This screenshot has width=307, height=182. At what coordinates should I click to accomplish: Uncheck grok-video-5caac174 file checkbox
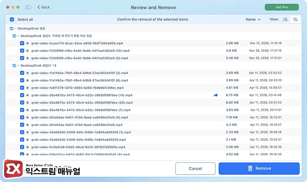tap(22, 43)
